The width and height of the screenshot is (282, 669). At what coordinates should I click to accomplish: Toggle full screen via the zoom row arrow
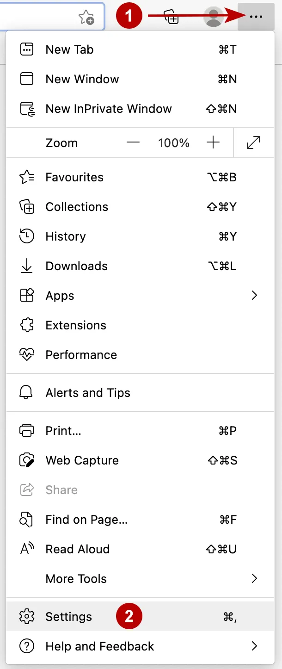pyautogui.click(x=253, y=142)
